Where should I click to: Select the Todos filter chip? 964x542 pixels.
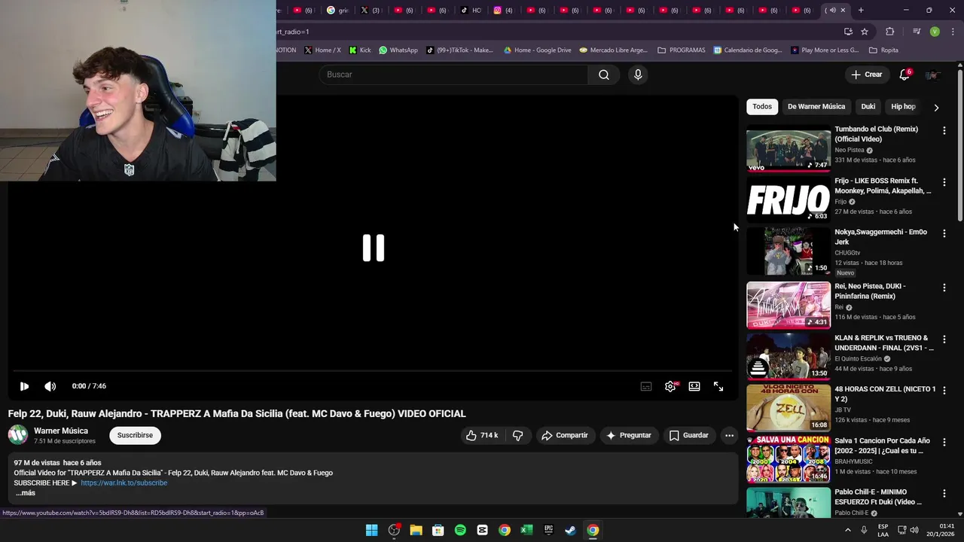(762, 107)
